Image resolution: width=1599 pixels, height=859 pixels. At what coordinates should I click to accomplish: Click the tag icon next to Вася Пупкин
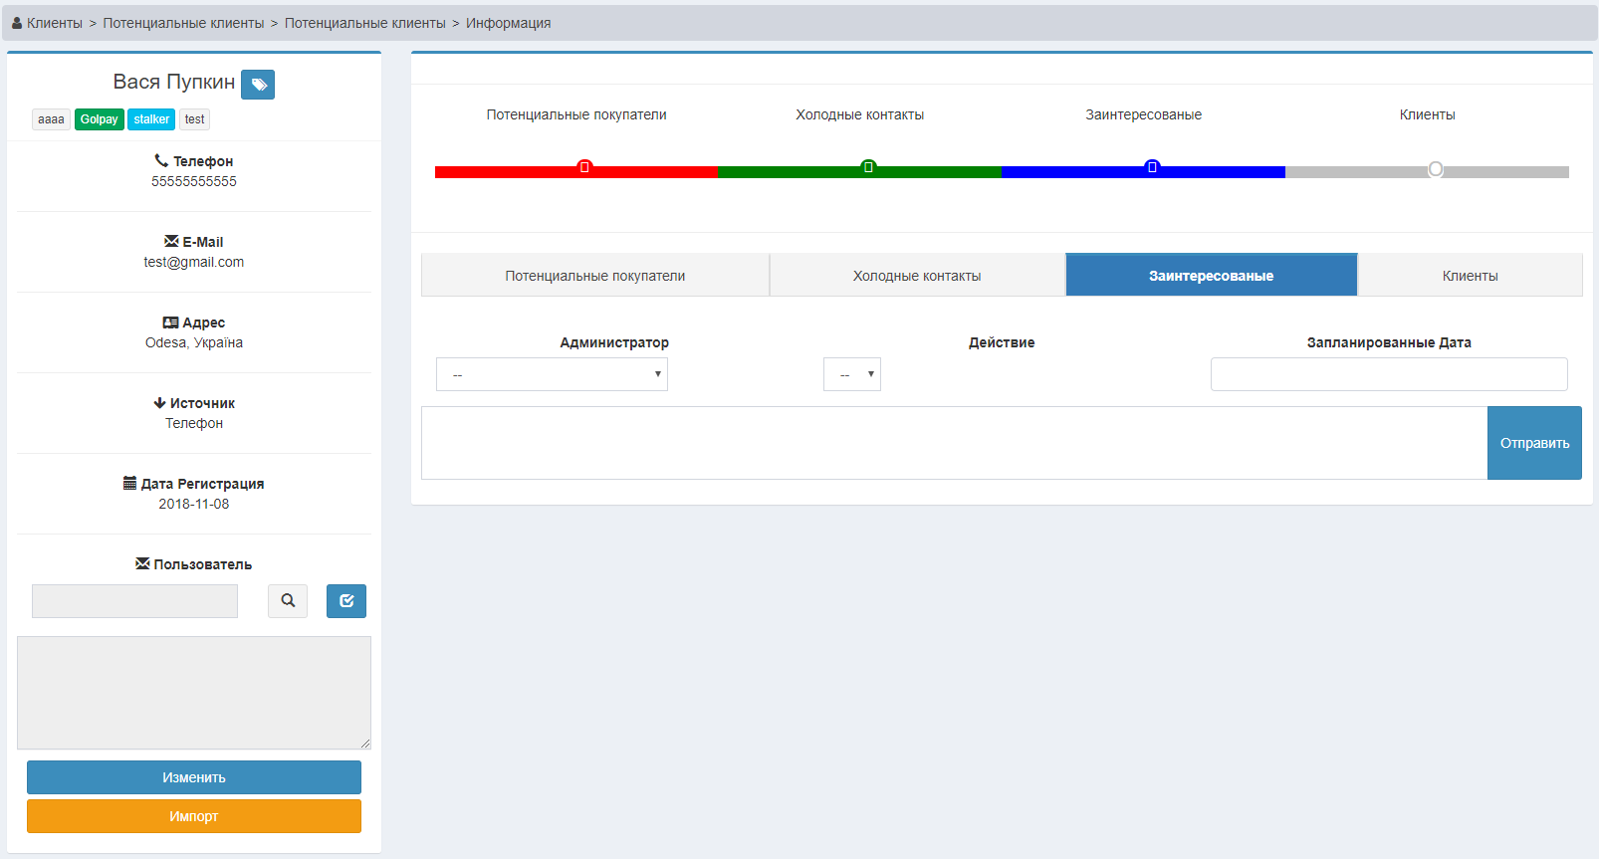(258, 85)
